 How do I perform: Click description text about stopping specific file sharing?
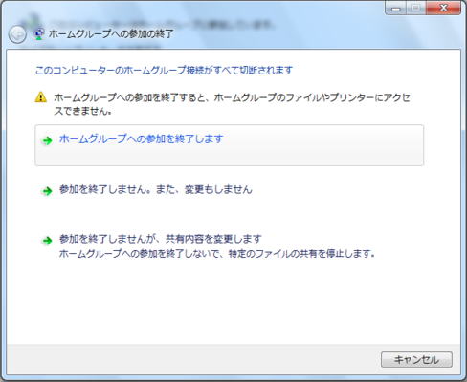point(217,254)
